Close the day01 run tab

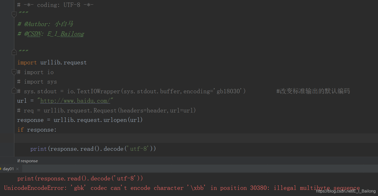pos(17,169)
